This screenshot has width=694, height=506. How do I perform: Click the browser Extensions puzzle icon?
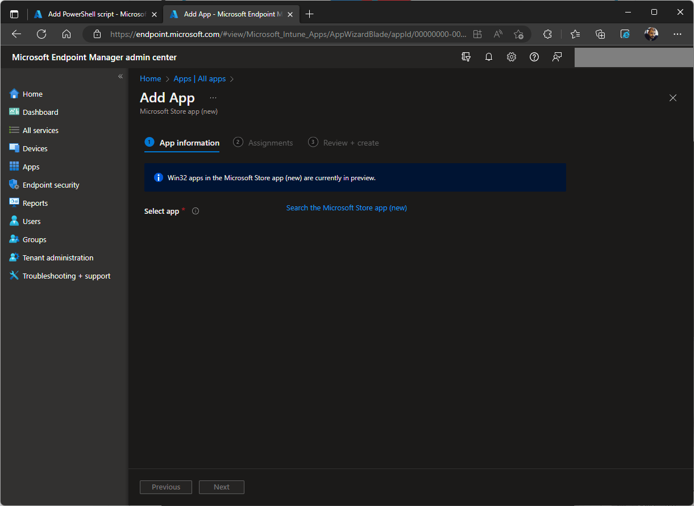pyautogui.click(x=547, y=34)
